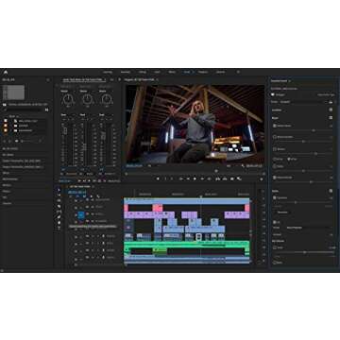The height and width of the screenshot is (340, 340).
Task: Click the Reduce Noise slider handle
Action: [x=314, y=130]
